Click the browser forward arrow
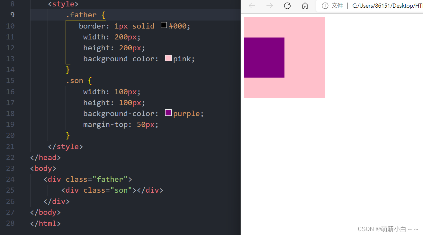This screenshot has height=235, width=423. click(270, 6)
